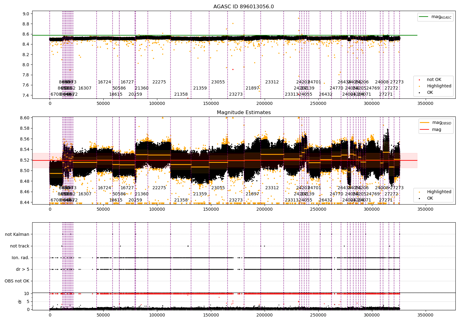Click the 7.4 tick label on top panel
Image resolution: width=460 pixels, height=322 pixels.
pos(26,95)
